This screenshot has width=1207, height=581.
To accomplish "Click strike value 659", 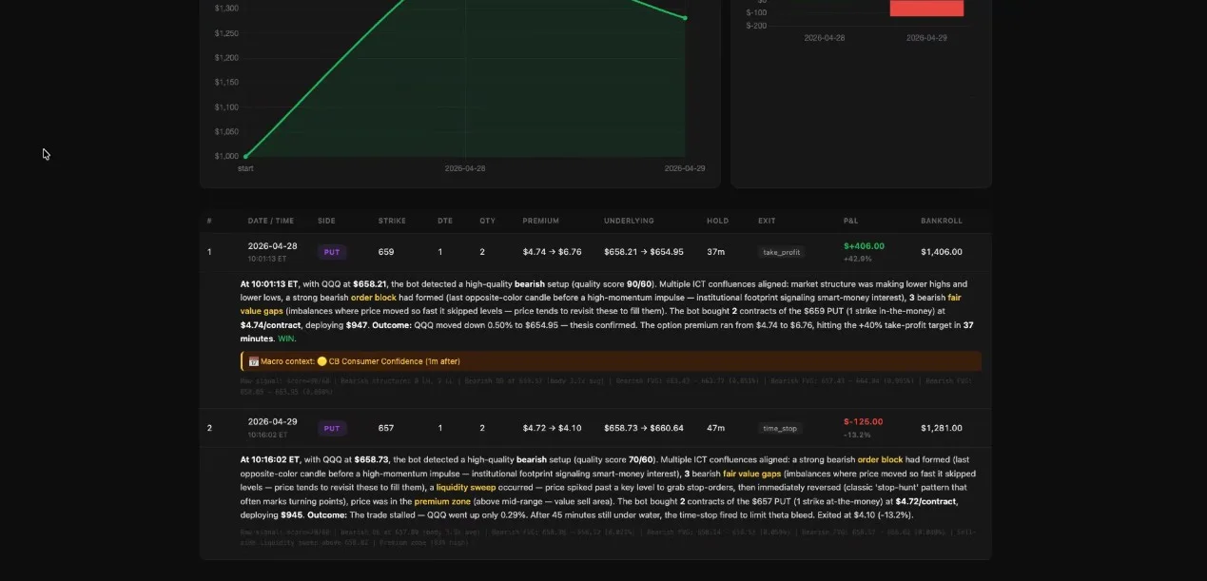I will (385, 252).
